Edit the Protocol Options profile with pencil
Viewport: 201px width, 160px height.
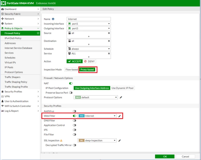(x=121, y=98)
